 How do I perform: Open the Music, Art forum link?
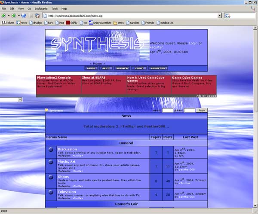(x=67, y=162)
